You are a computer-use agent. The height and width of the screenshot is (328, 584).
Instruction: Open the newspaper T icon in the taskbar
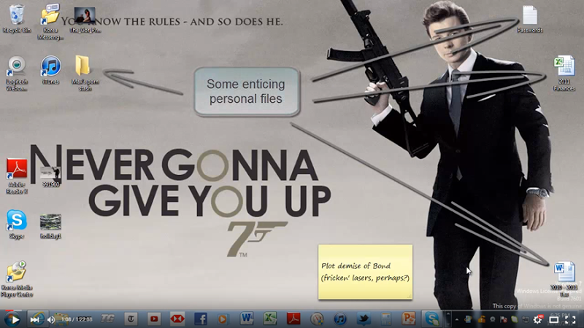[131, 319]
